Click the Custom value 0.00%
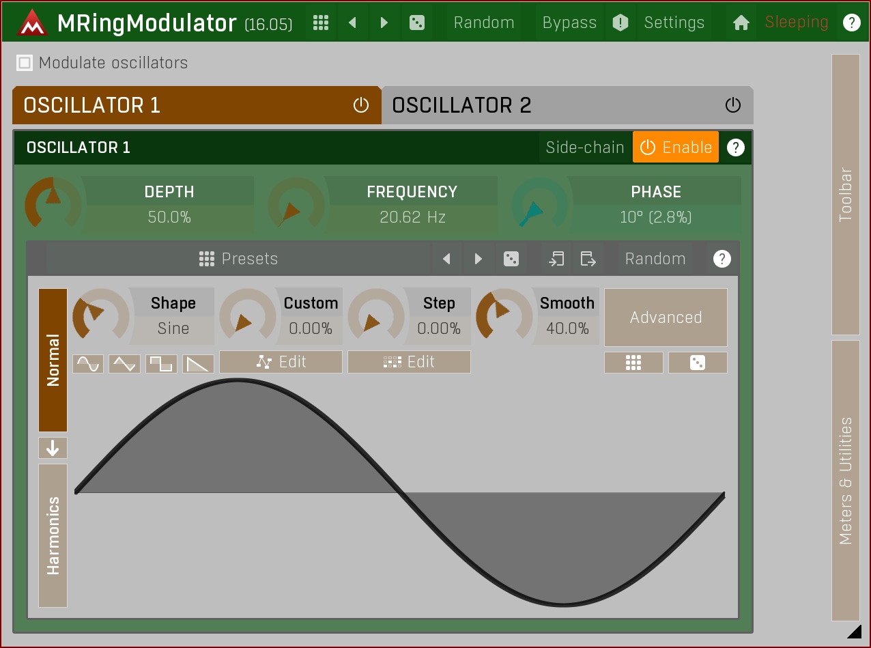Image resolution: width=871 pixels, height=648 pixels. pyautogui.click(x=311, y=328)
